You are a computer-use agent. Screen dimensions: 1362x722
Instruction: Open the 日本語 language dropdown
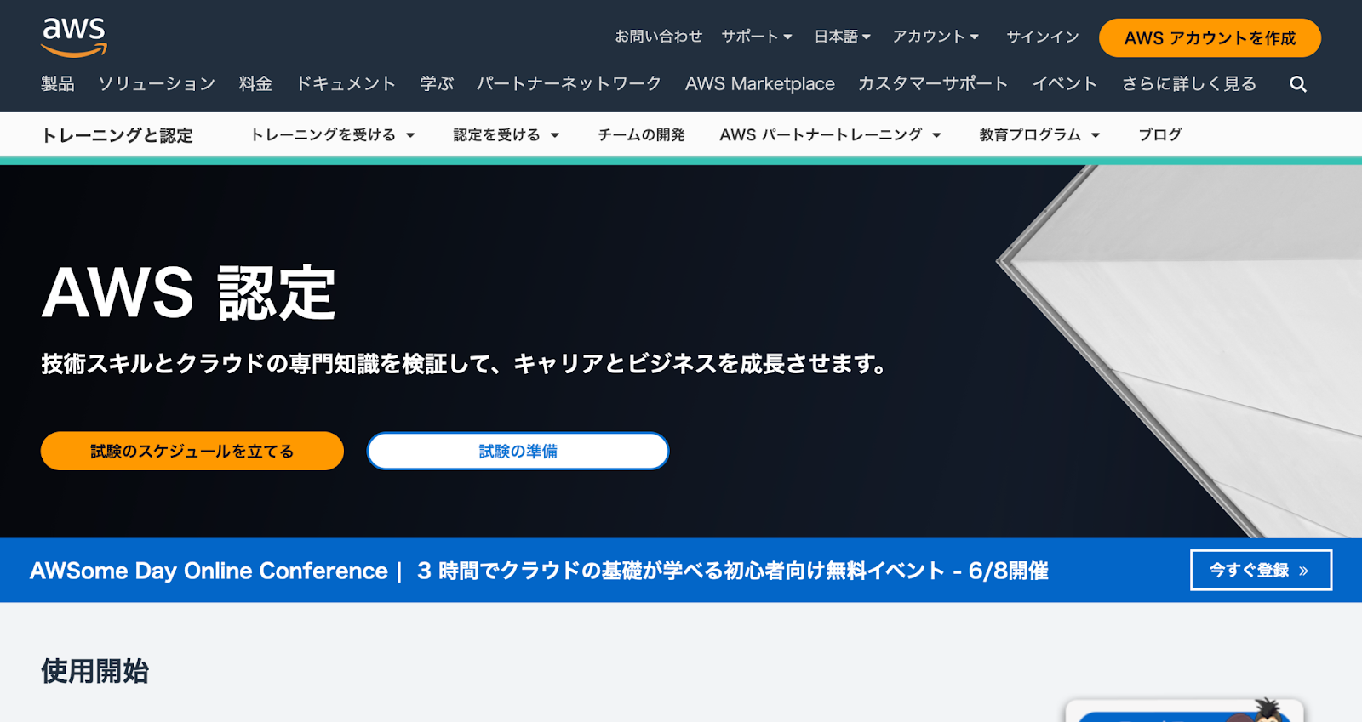click(842, 37)
